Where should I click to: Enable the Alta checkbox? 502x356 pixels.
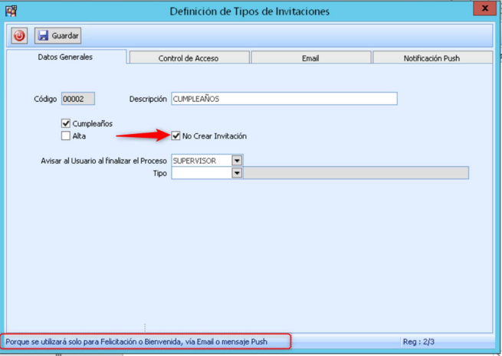[x=66, y=136]
